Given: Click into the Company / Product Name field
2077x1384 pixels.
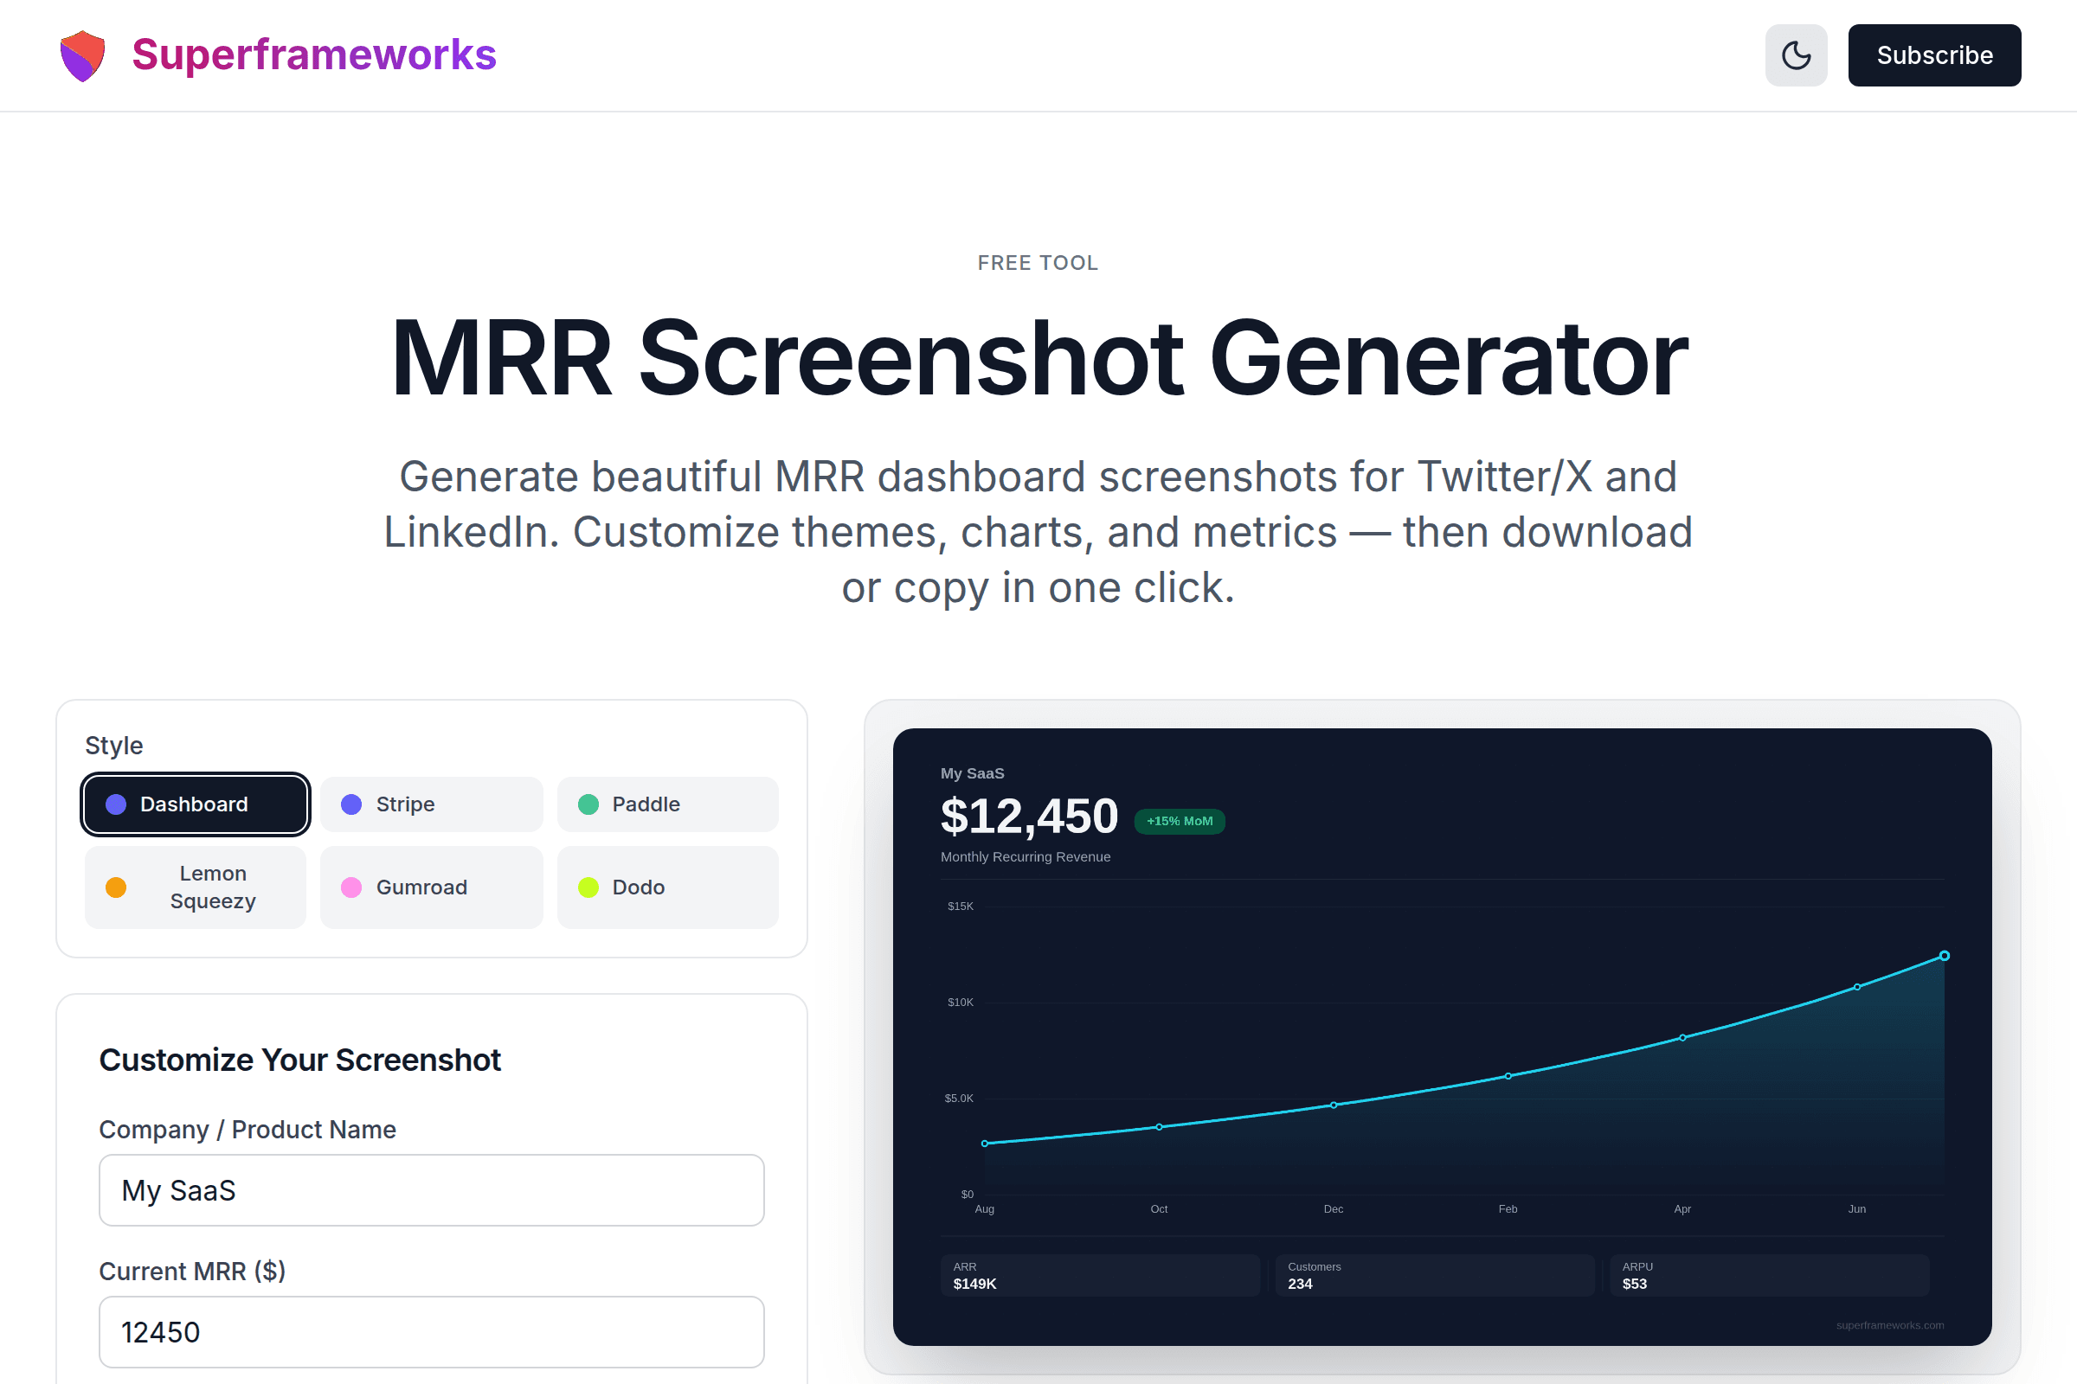Looking at the screenshot, I should tap(431, 1190).
